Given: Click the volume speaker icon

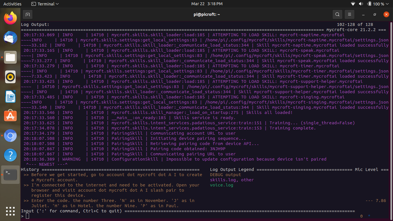Looking at the screenshot, I should (361, 4).
